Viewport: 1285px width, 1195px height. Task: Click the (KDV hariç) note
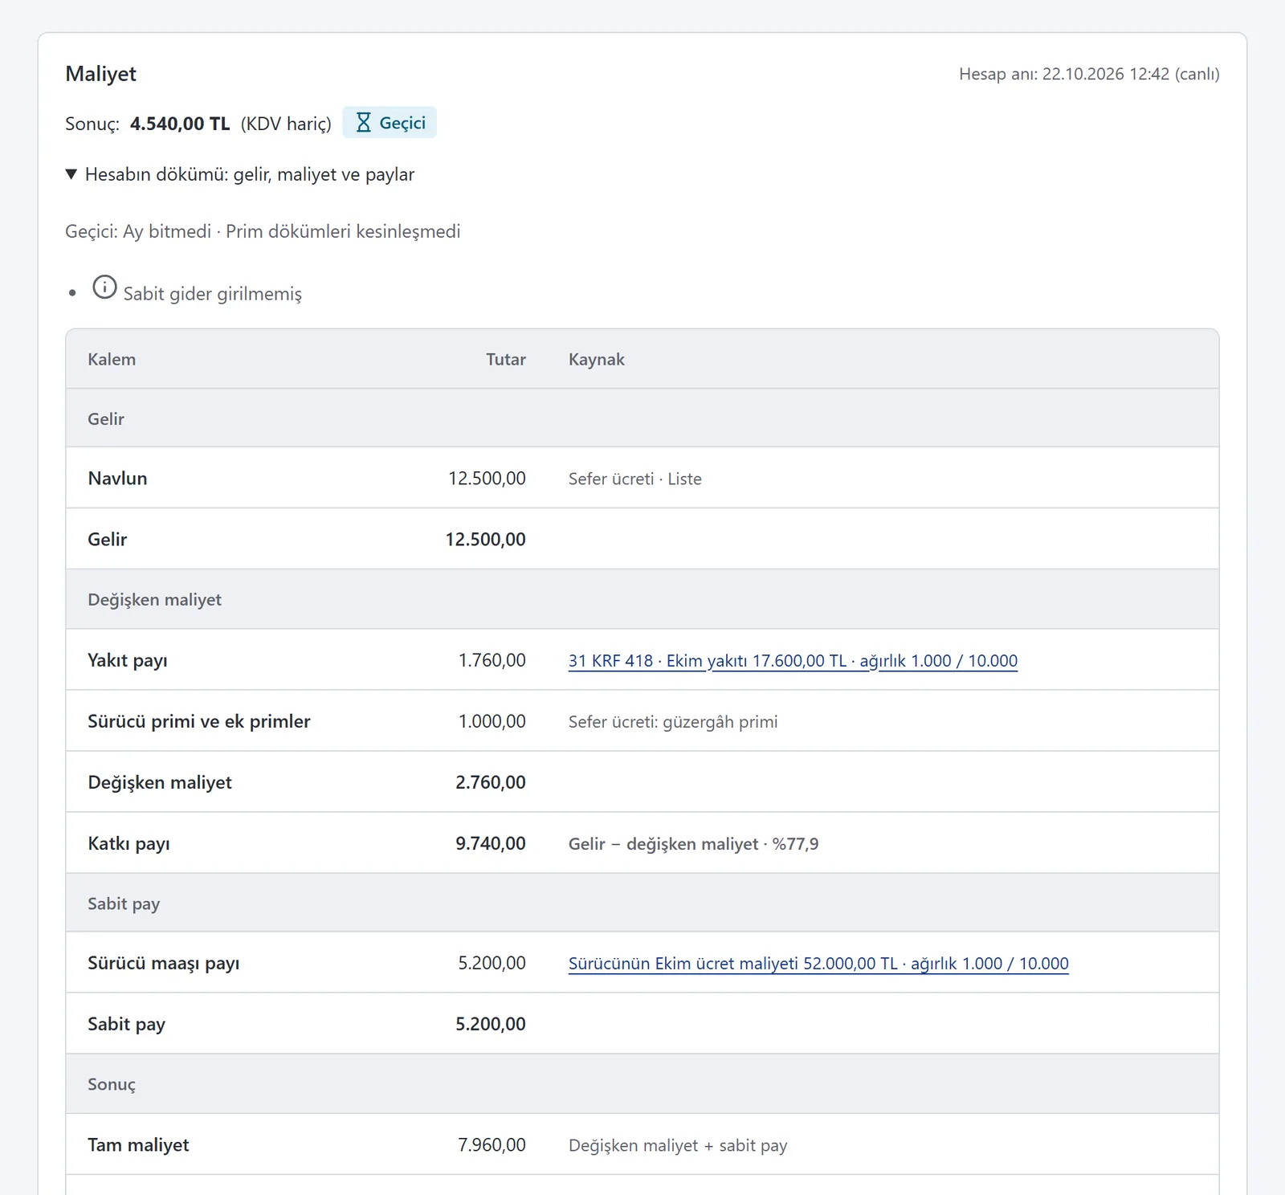[x=286, y=124]
